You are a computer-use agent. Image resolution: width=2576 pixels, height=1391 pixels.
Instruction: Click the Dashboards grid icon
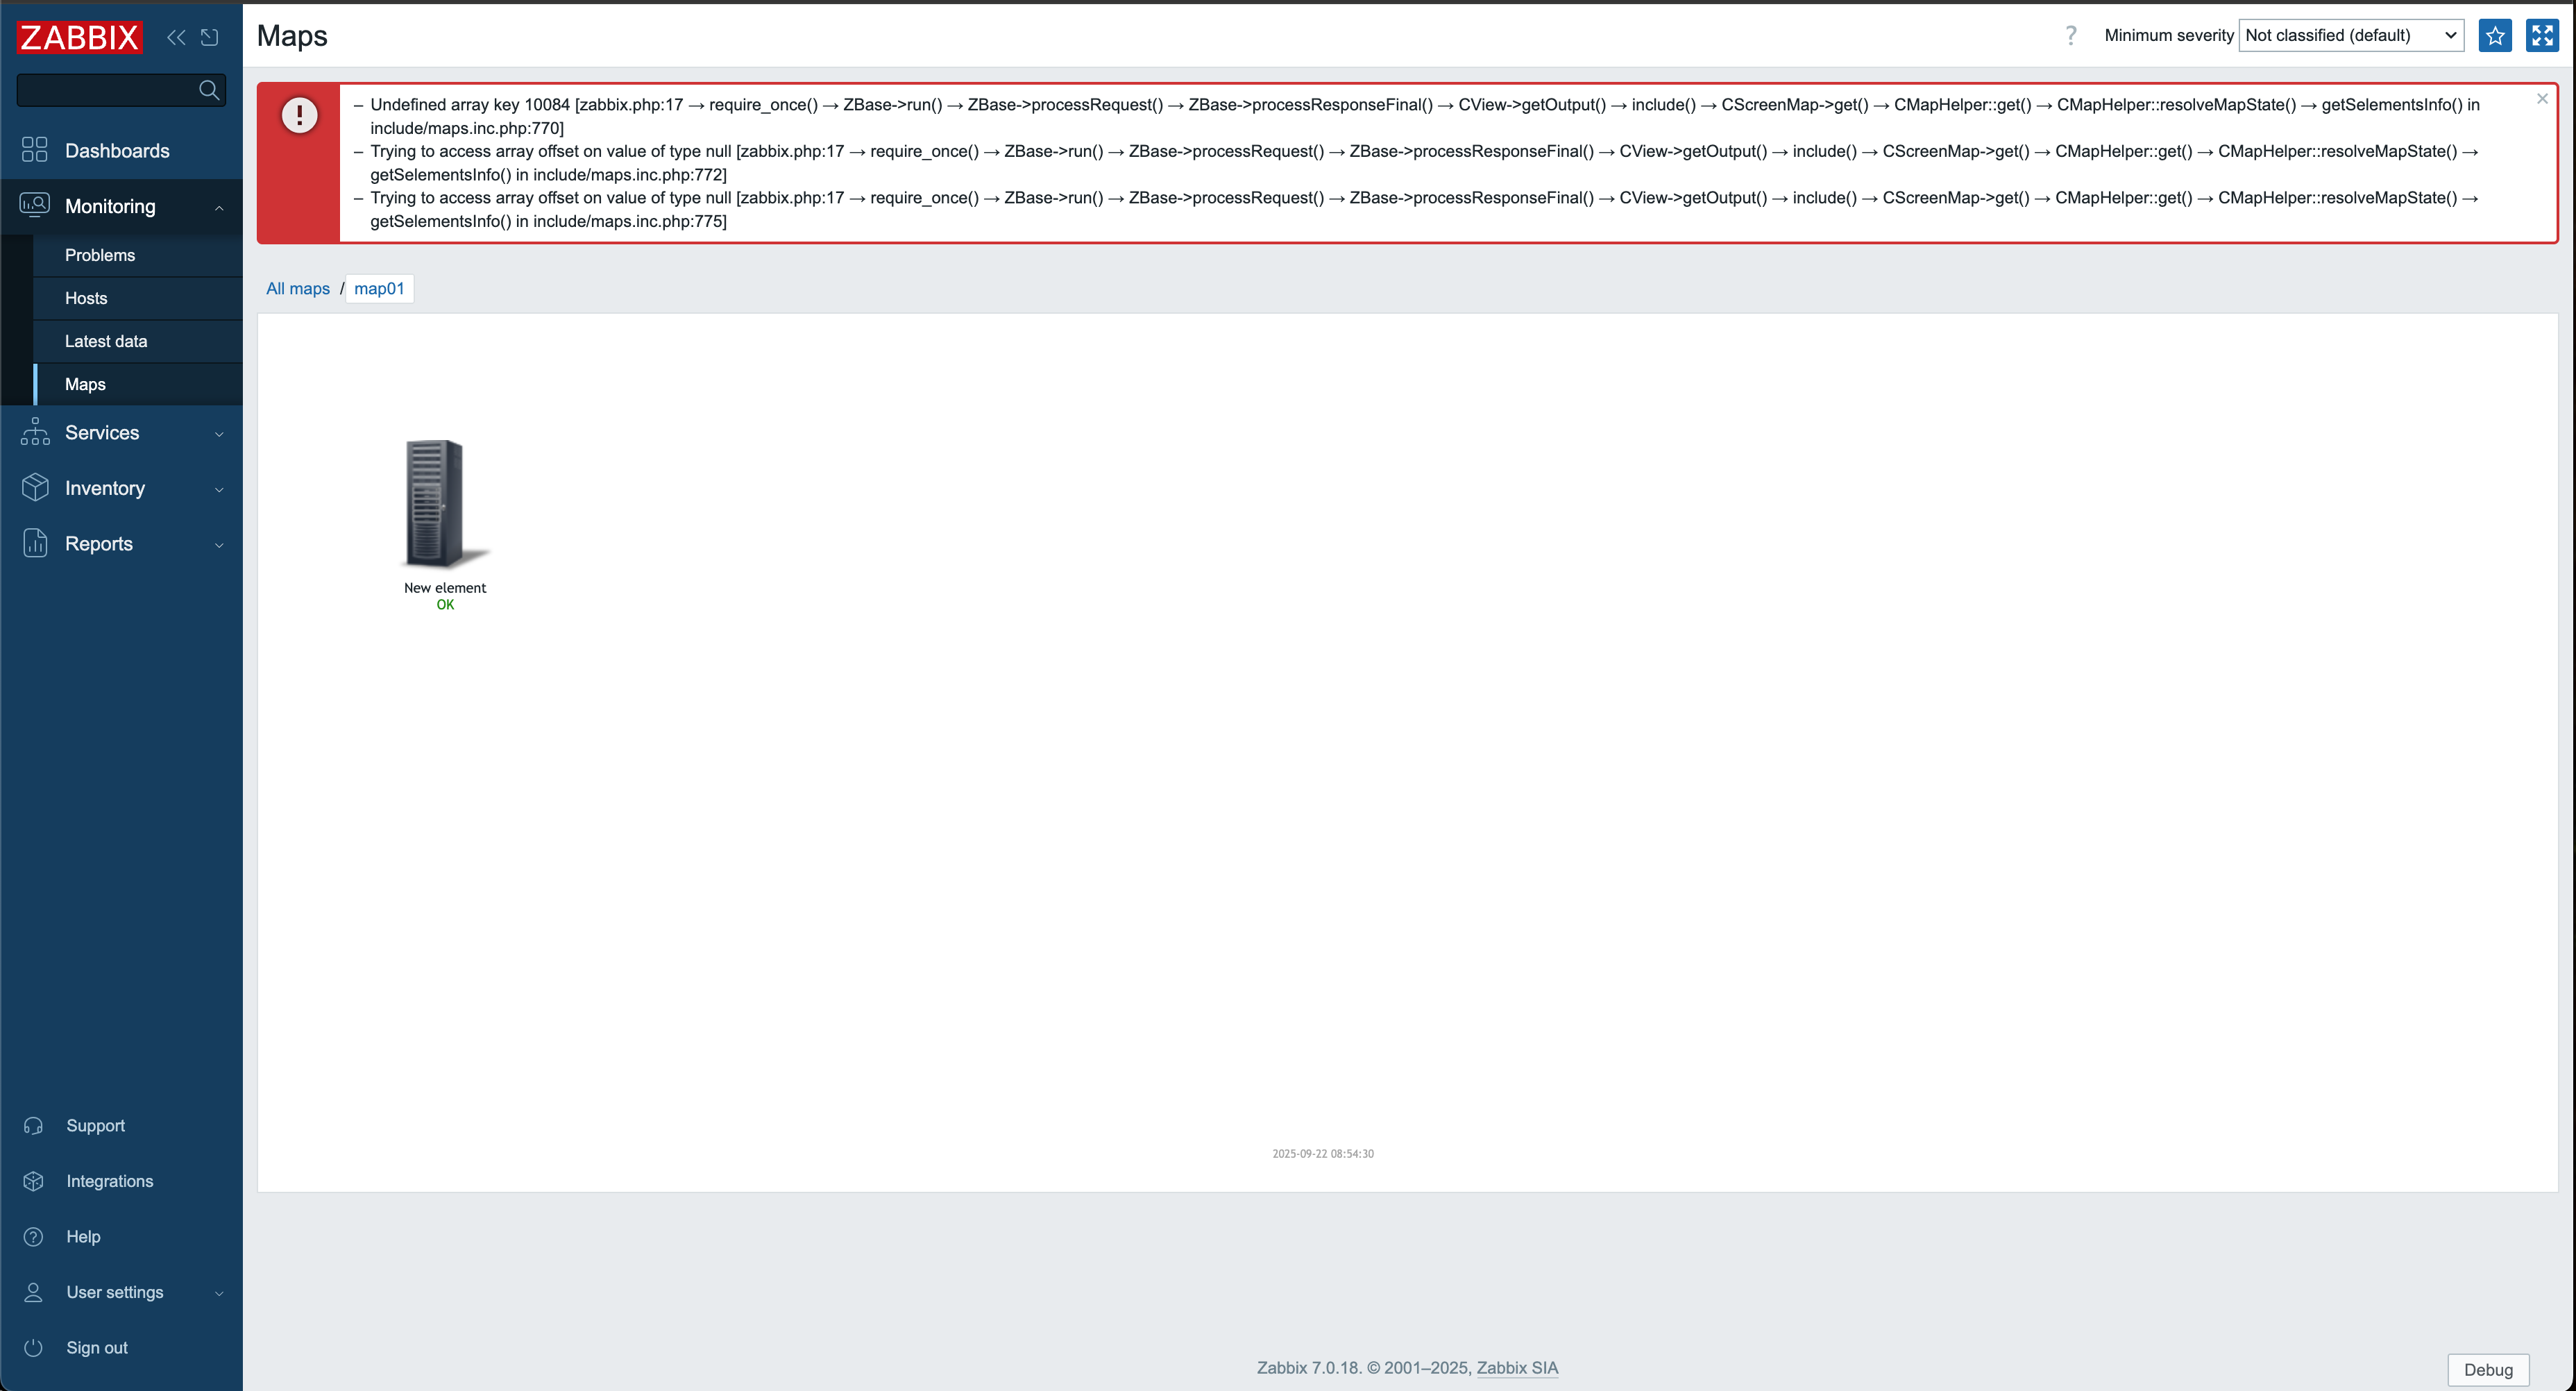(x=34, y=150)
